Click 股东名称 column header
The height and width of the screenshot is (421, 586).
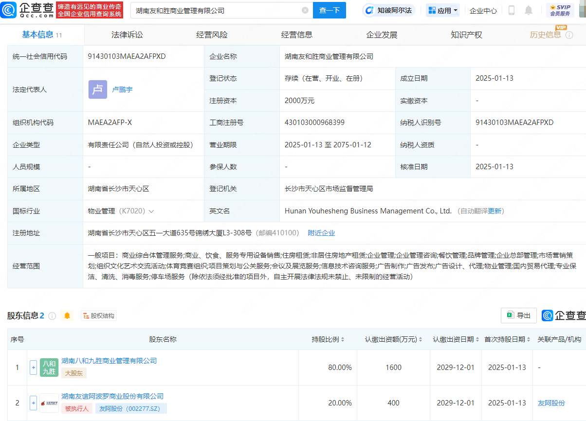(163, 339)
